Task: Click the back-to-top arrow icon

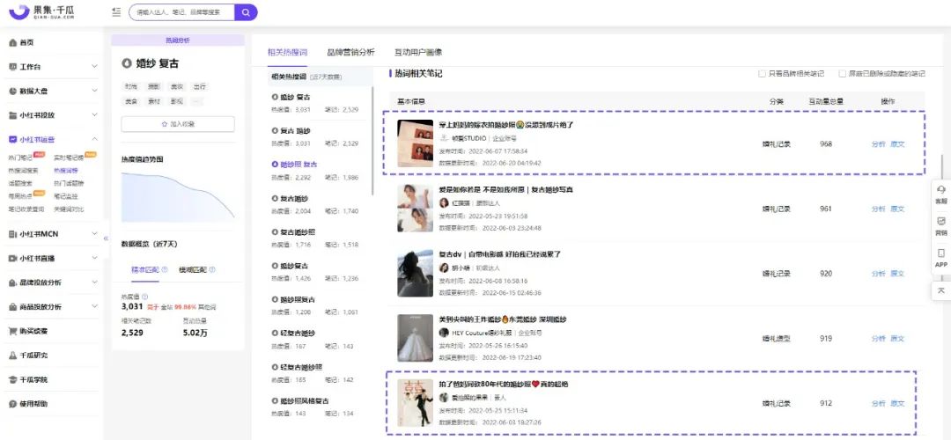Action: coord(940,290)
